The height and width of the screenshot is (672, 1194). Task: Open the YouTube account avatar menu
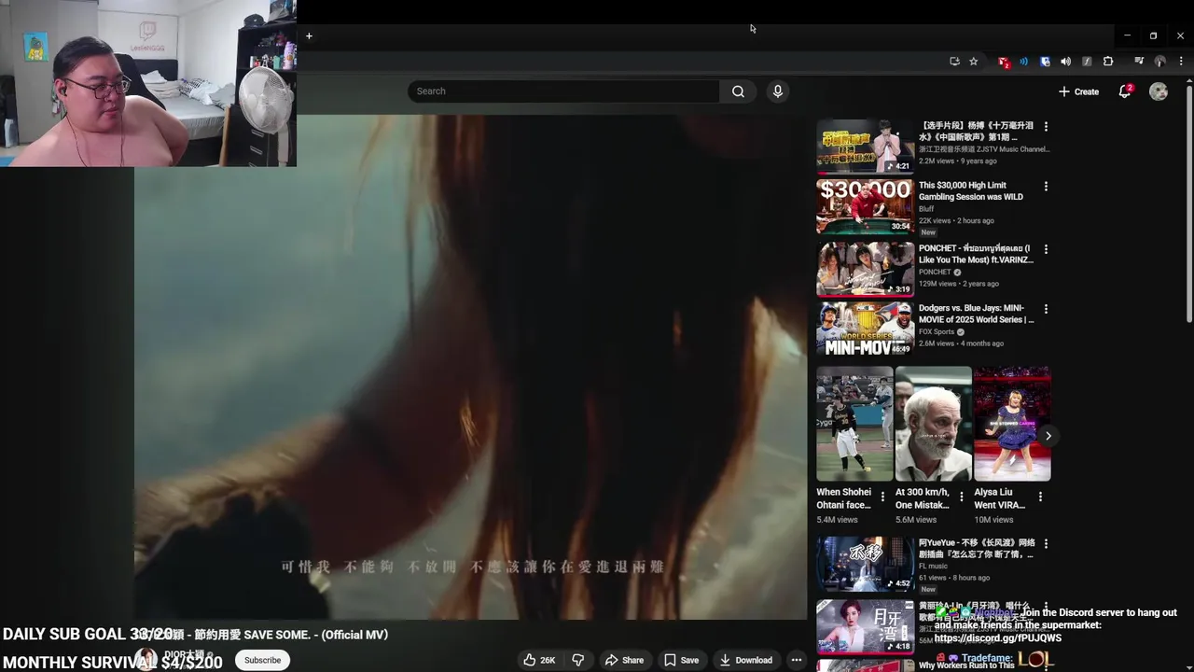[1159, 91]
